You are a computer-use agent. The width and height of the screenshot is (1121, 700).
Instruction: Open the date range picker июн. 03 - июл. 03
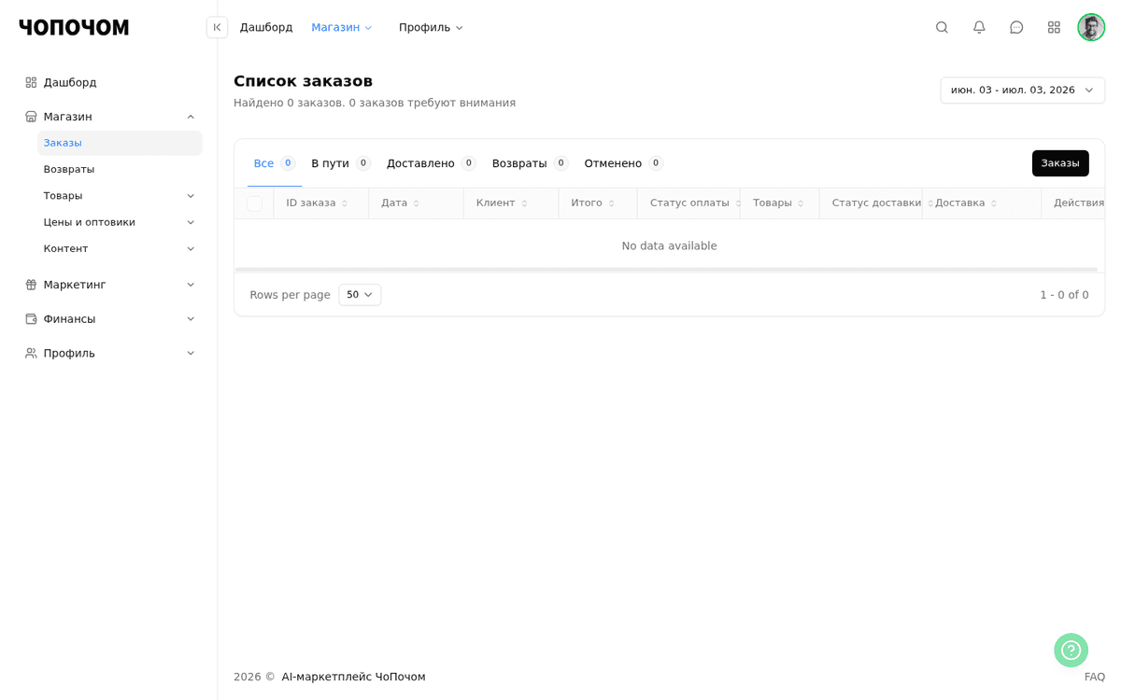(1022, 91)
